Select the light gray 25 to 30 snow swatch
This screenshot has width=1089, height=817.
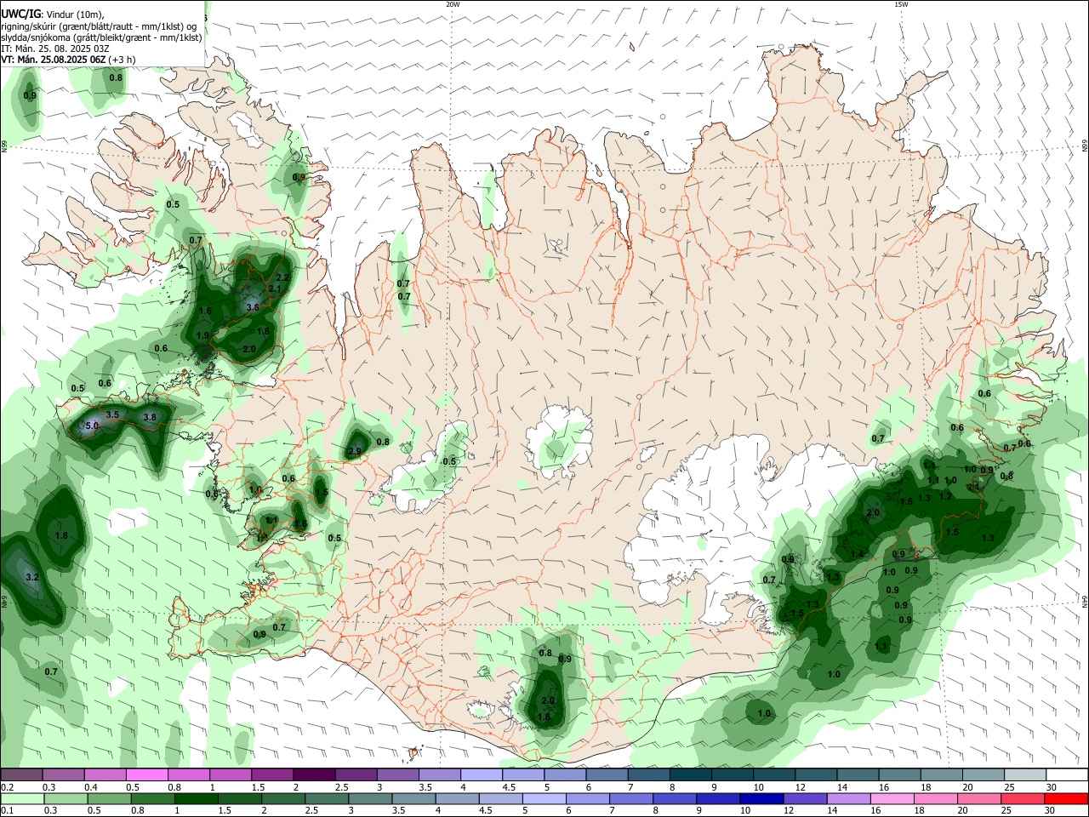[x=1024, y=774]
